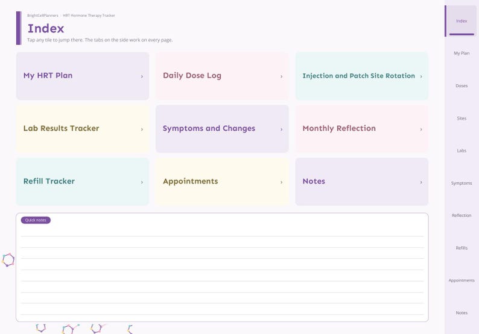Switch to the Refills side tab

[462, 248]
